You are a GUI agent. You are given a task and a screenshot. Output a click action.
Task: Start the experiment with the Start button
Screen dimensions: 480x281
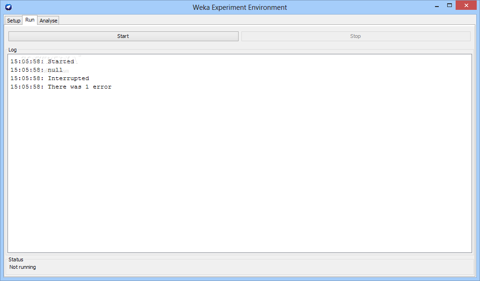123,36
